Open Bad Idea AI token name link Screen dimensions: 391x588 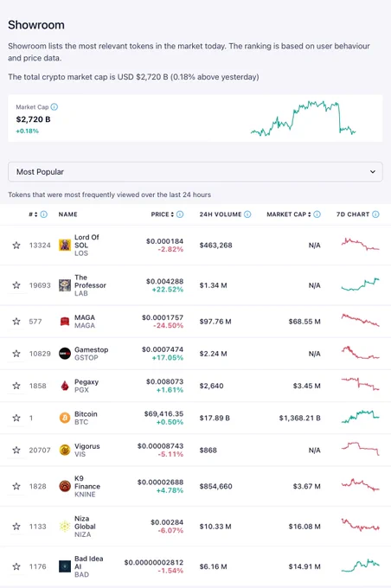coord(88,563)
